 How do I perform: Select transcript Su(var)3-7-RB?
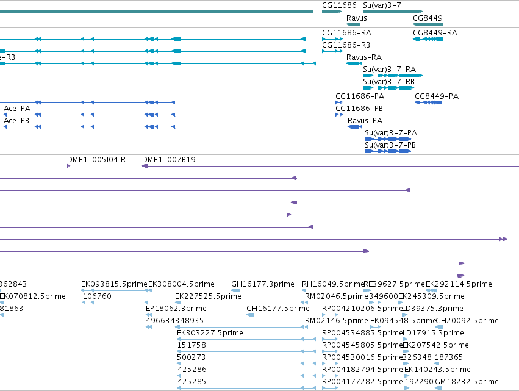coord(388,88)
